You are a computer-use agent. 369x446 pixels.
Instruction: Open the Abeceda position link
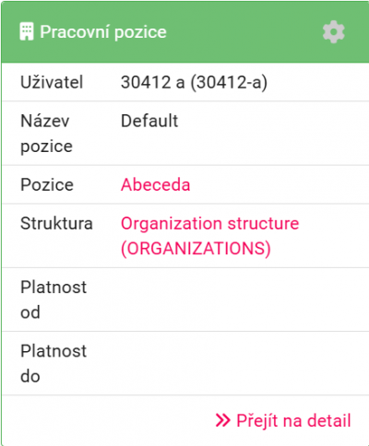155,184
